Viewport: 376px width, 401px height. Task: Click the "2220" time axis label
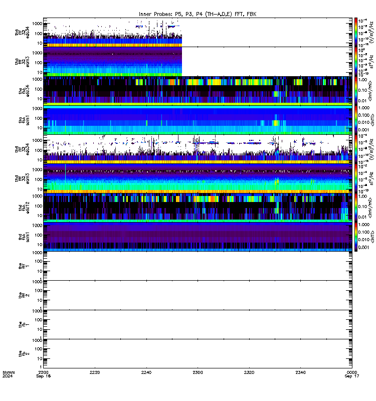point(95,372)
